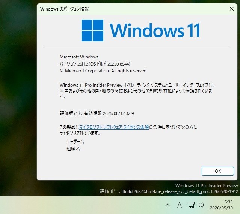Viewport: 240px width, 214px height.
Task: Open the Microsoft software license terms link
Action: point(114,127)
